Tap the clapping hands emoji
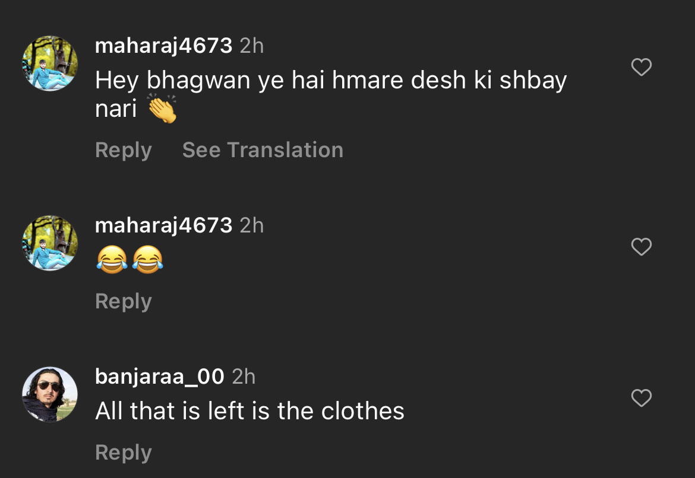Image resolution: width=695 pixels, height=478 pixels. 162,109
